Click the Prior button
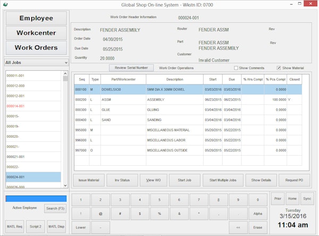Screen dimensions: 319x236 278,199
